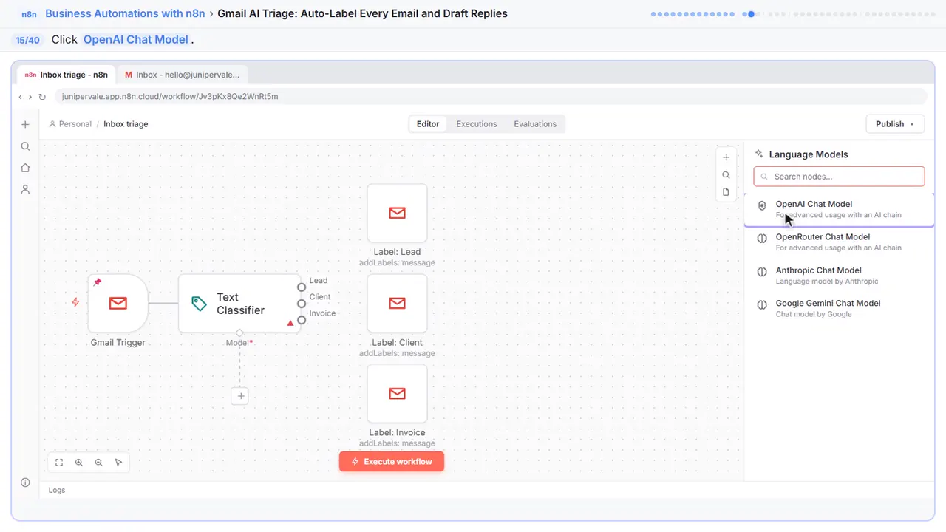Select the Text Classifier node
Viewport: 946px width, 532px height.
coord(239,303)
